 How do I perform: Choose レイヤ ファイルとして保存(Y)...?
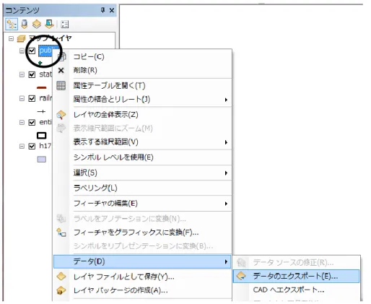point(142,277)
